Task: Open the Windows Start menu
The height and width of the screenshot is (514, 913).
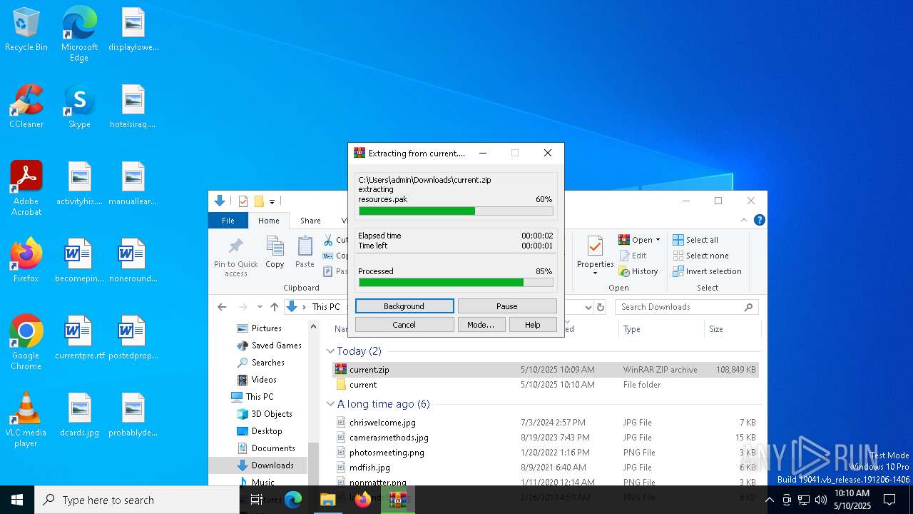Action: pos(17,500)
